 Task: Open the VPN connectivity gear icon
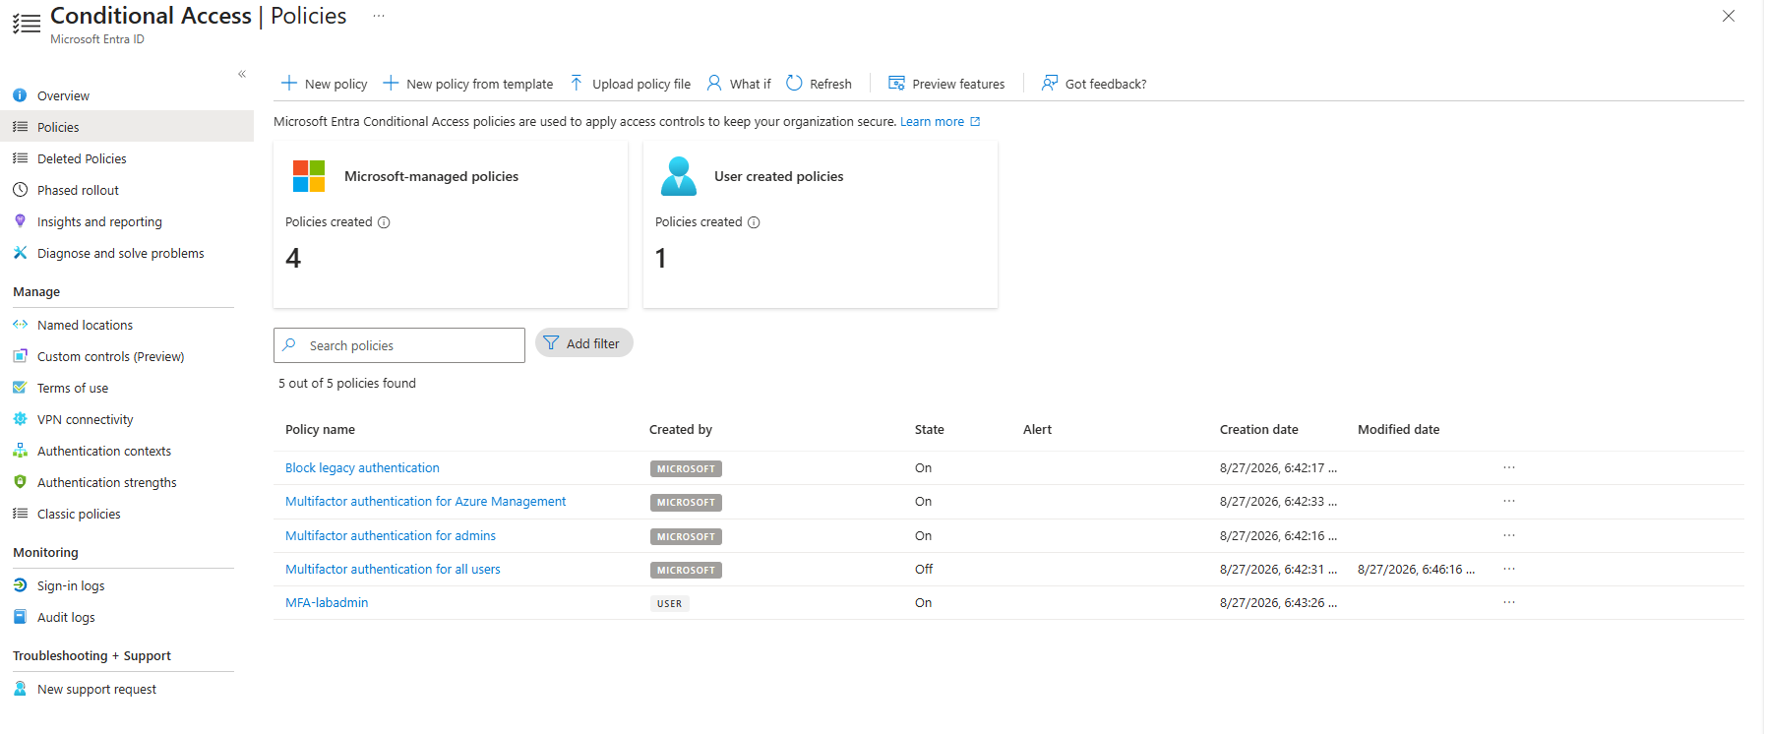pyautogui.click(x=20, y=419)
